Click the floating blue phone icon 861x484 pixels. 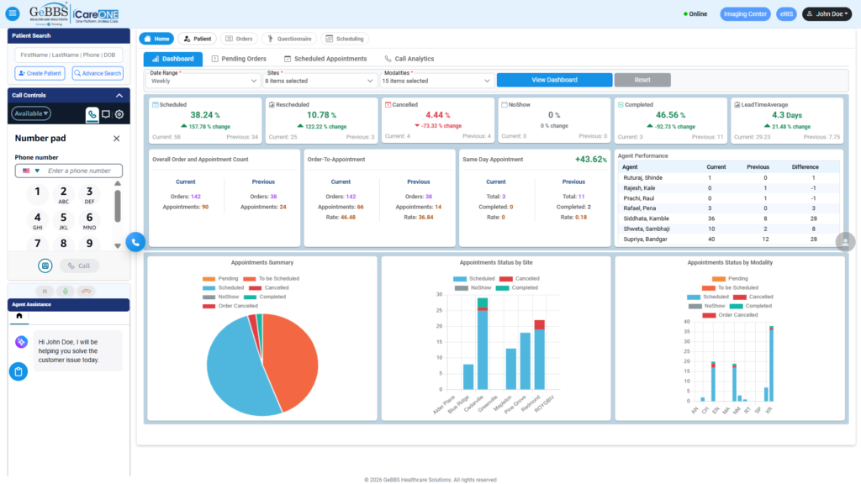point(135,242)
